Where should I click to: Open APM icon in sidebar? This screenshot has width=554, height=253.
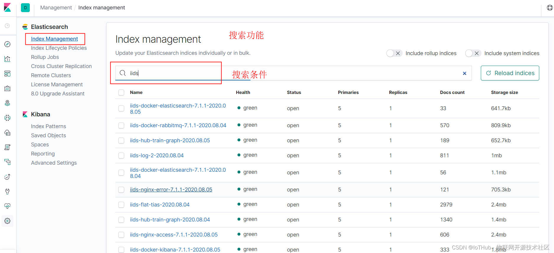7,162
